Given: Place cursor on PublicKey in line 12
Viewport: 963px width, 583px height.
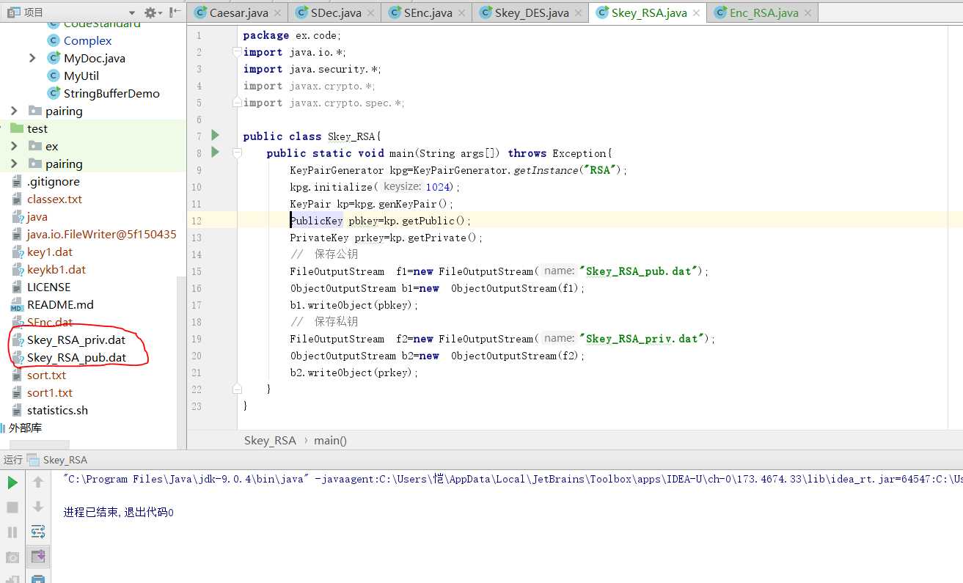Looking at the screenshot, I should coord(316,220).
